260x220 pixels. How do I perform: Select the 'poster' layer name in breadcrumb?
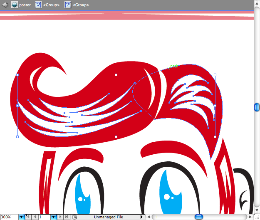[25, 5]
